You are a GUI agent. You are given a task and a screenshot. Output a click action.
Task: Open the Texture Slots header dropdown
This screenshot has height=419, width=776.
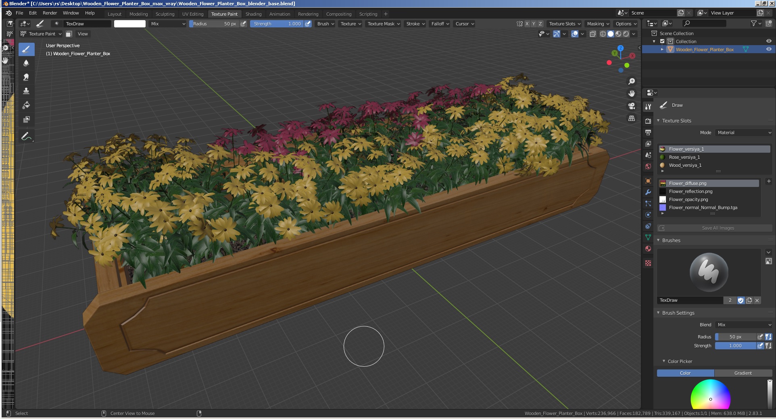(565, 24)
